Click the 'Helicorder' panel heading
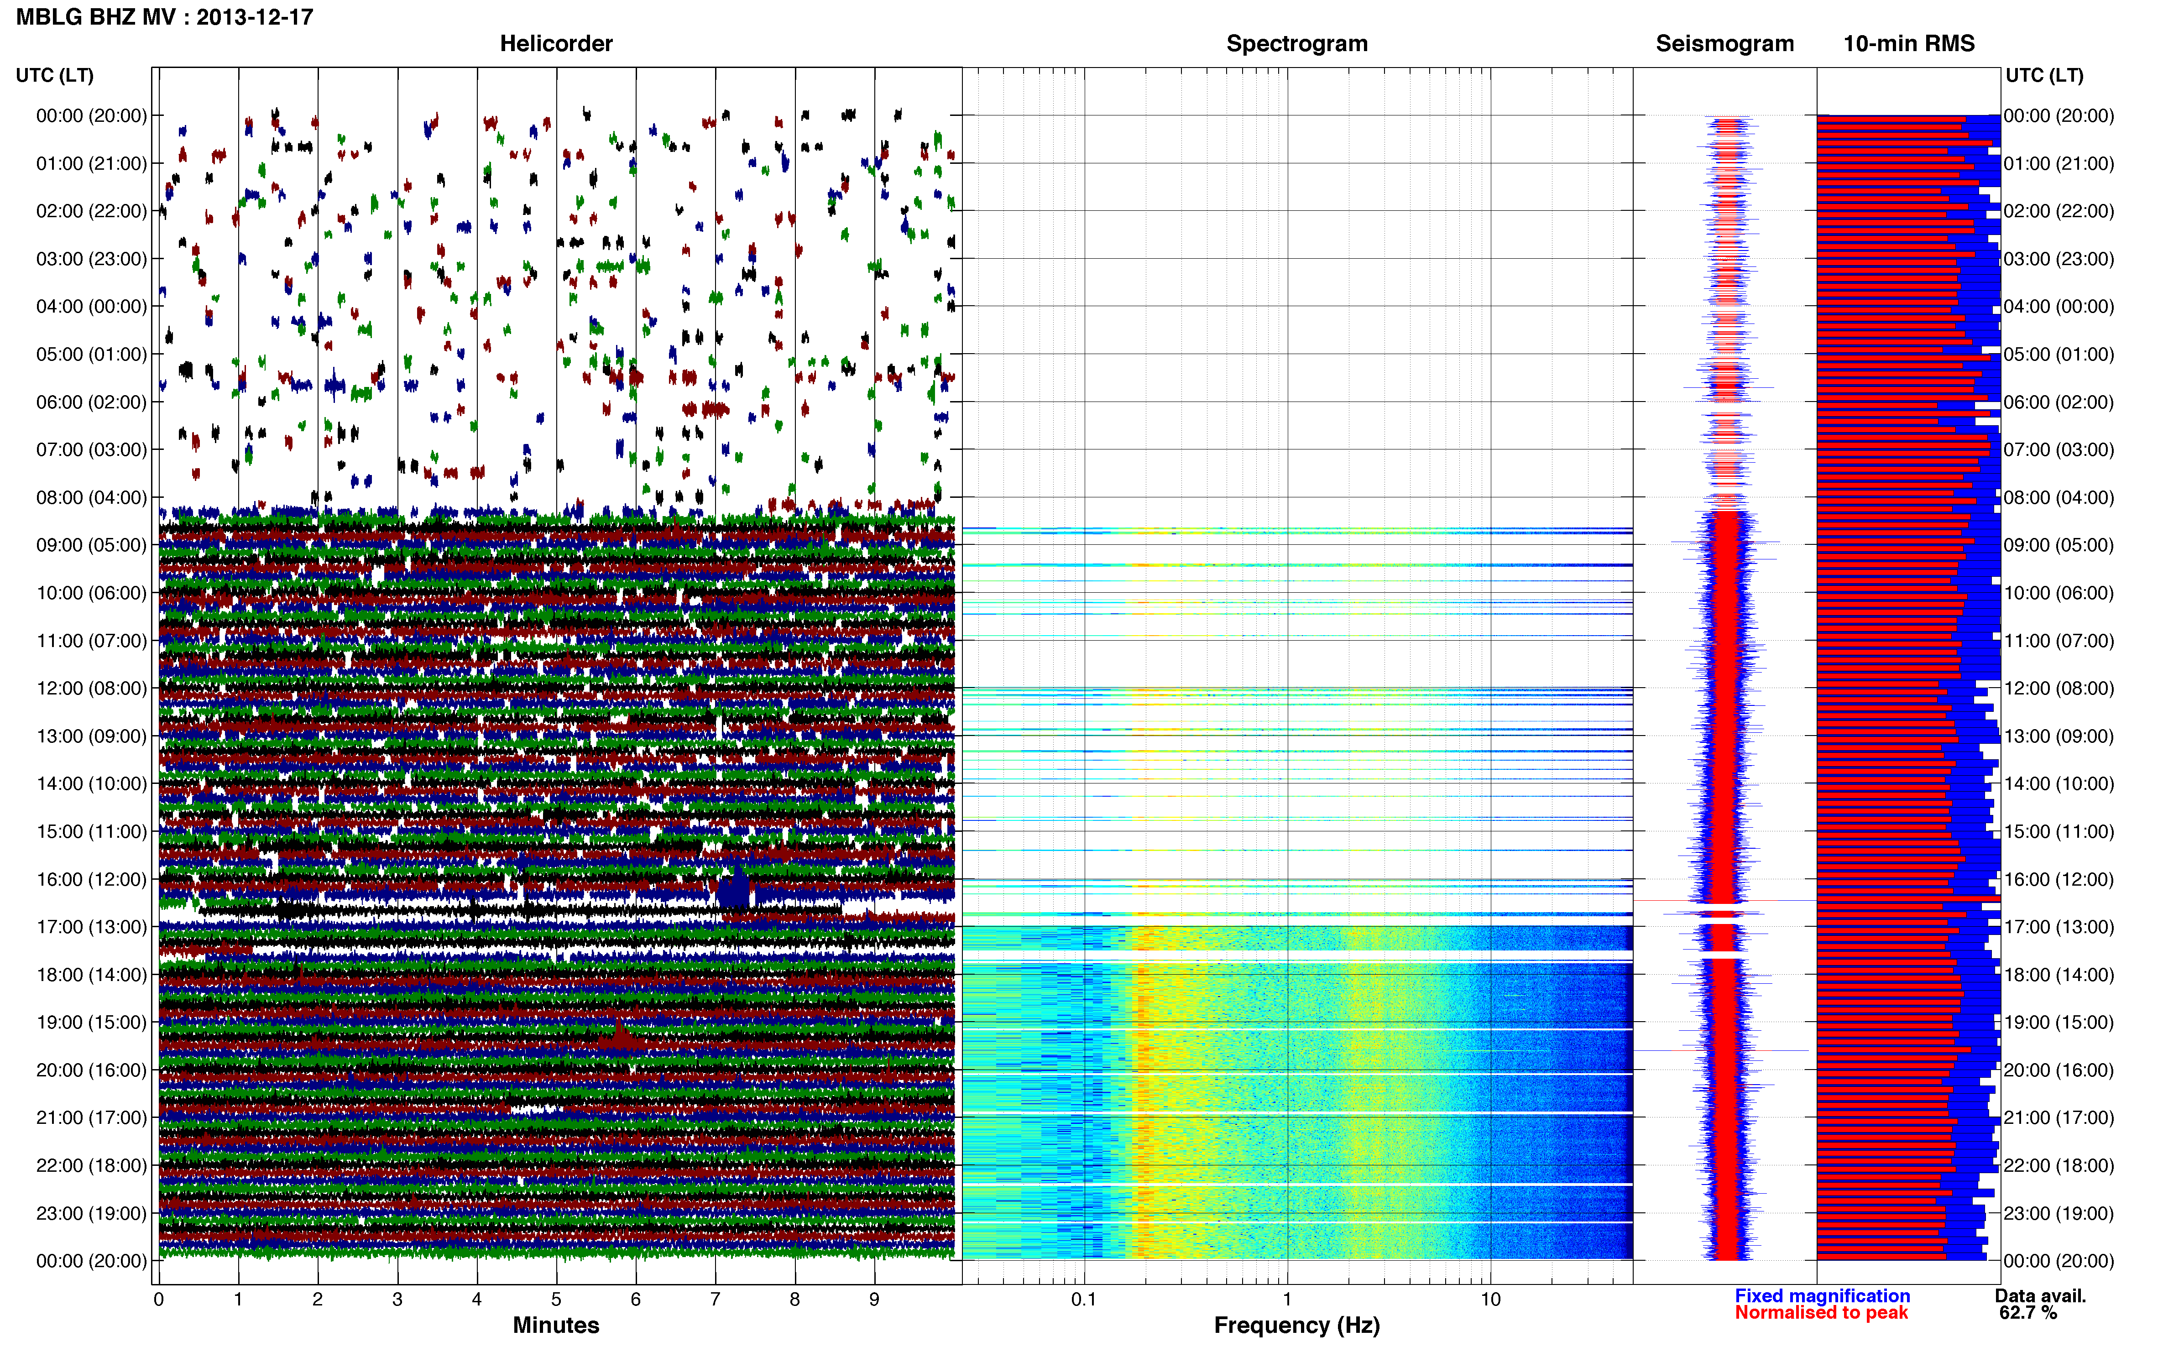 [x=556, y=43]
